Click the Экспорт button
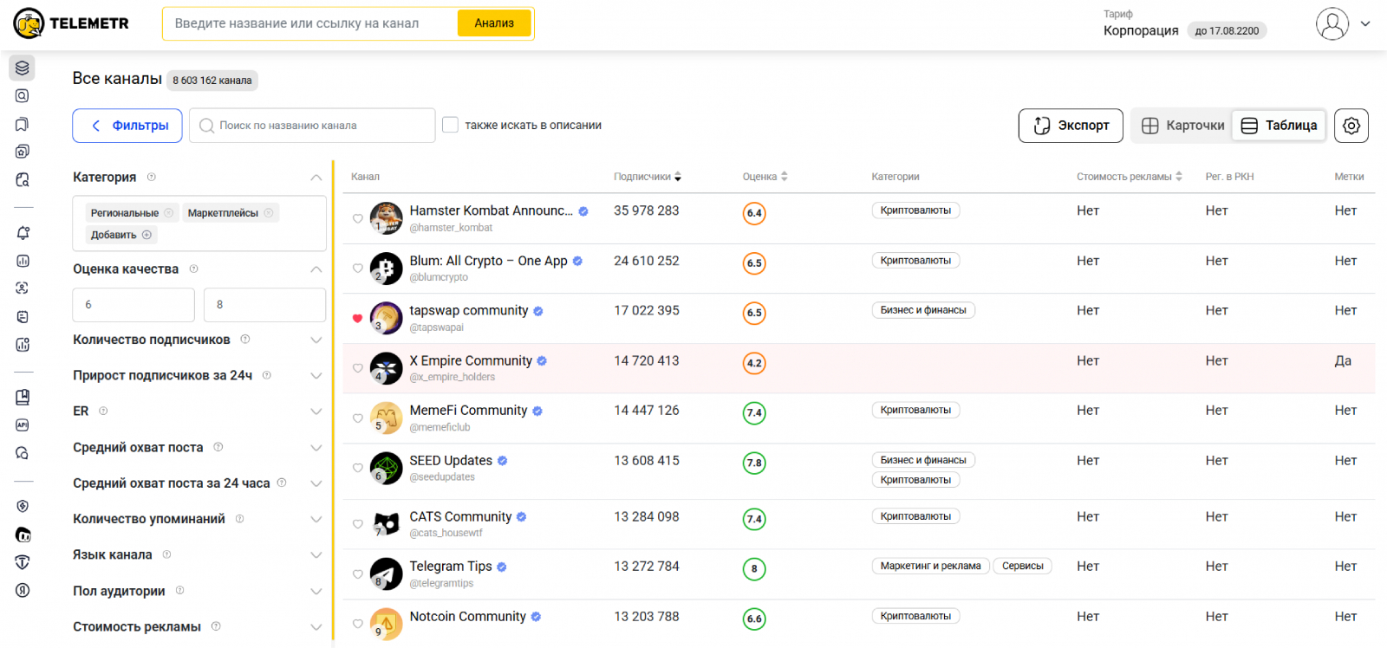 1071,126
